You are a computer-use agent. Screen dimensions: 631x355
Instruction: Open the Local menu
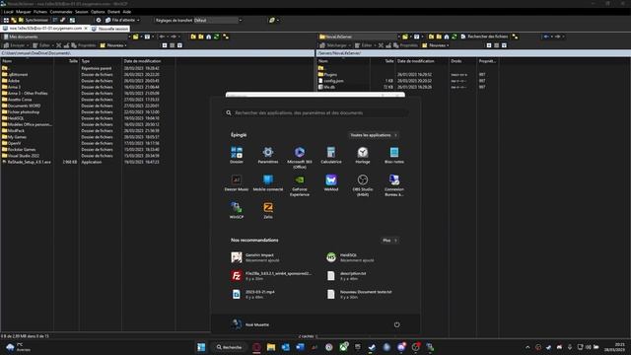pyautogui.click(x=9, y=12)
